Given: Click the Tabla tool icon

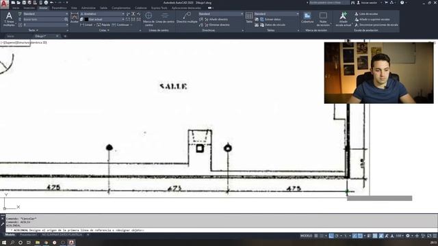Looking at the screenshot, I should (x=249, y=18).
